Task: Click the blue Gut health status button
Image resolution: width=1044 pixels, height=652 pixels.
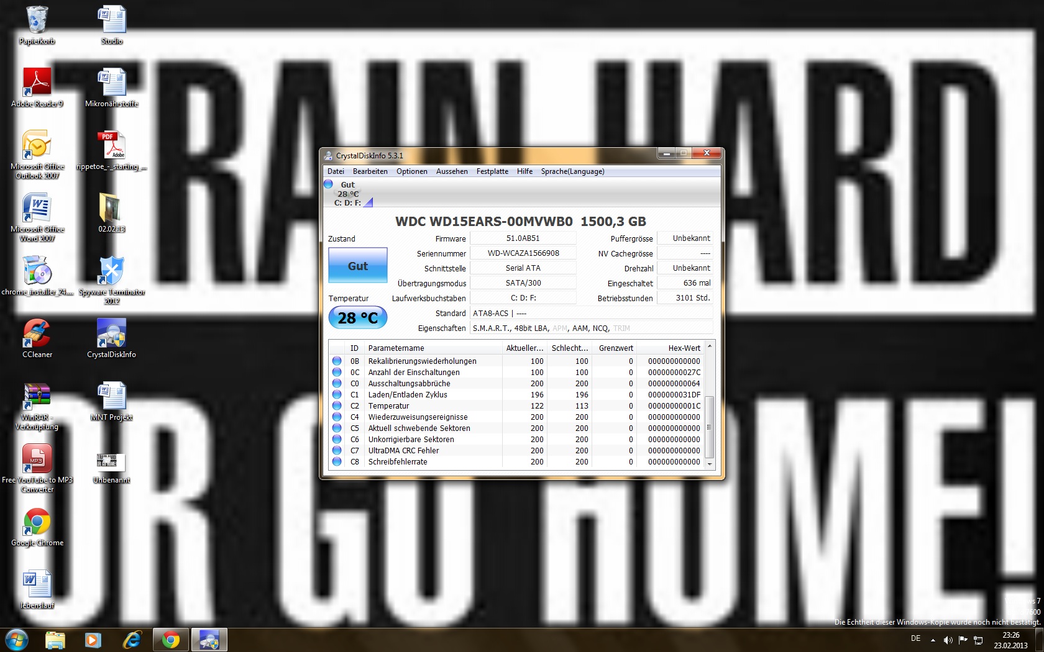Action: coord(358,266)
